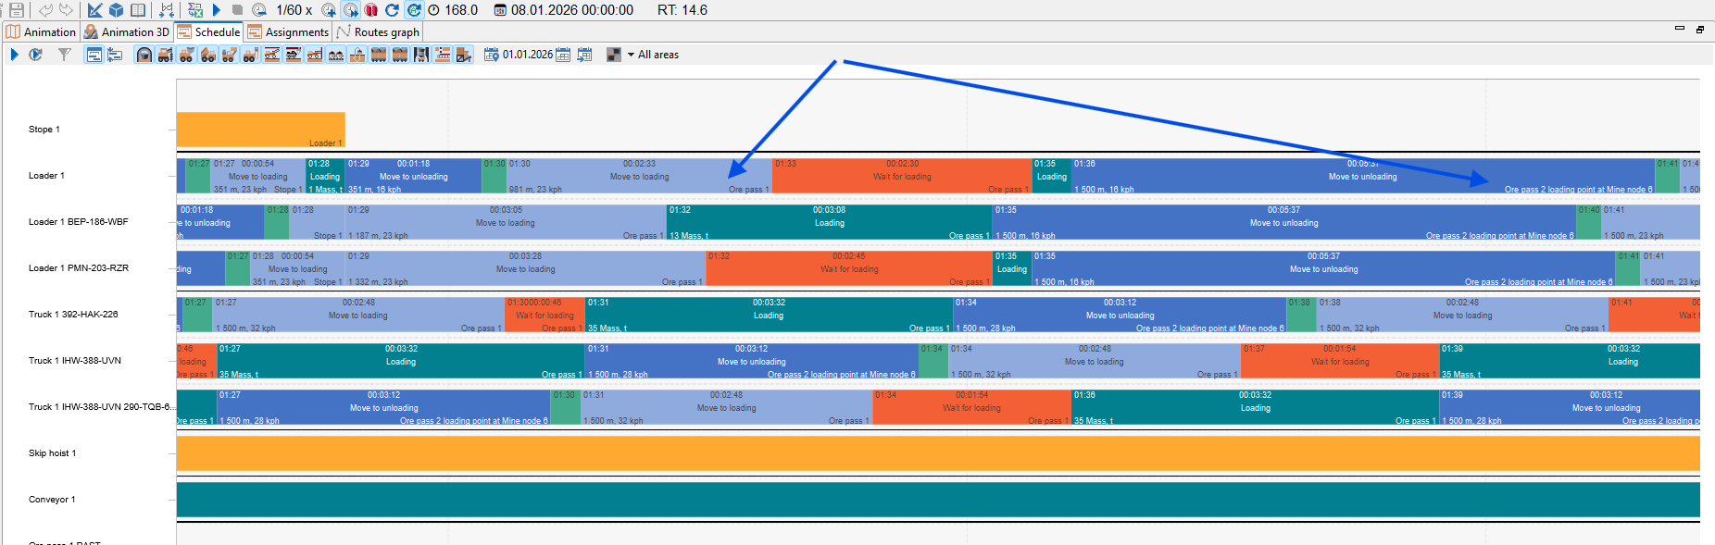Click the tree list arrangement icon

click(x=115, y=55)
